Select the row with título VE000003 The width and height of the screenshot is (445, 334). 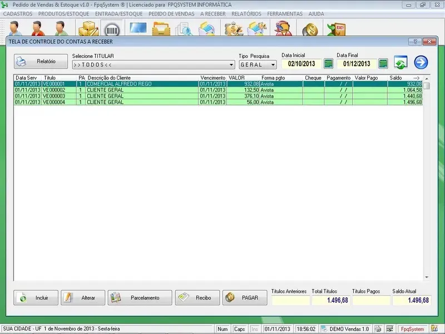(55, 96)
